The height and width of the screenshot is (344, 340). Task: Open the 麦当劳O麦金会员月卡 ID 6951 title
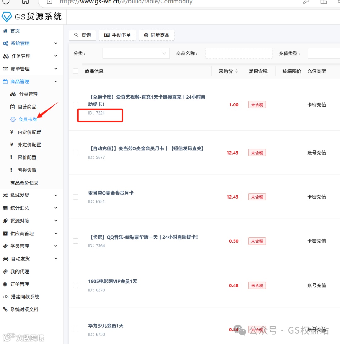[x=111, y=193]
